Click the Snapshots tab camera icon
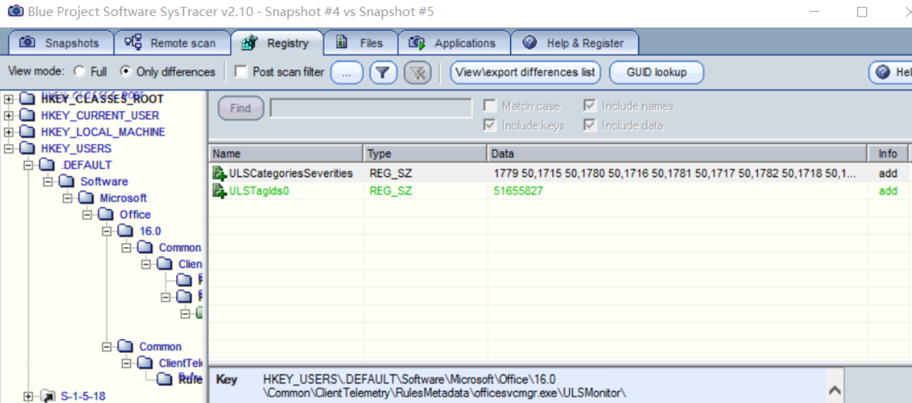Screen dimensions: 912x403 (28, 42)
